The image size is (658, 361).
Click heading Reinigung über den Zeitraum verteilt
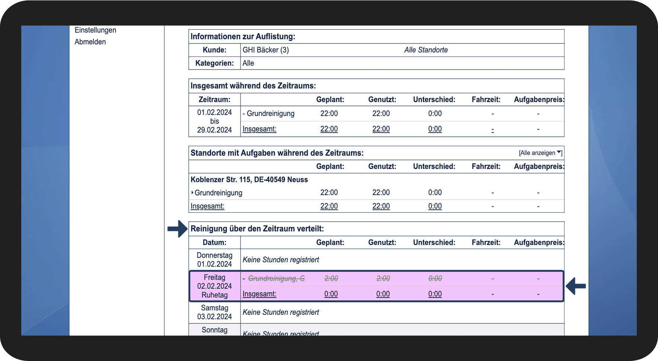coord(257,229)
